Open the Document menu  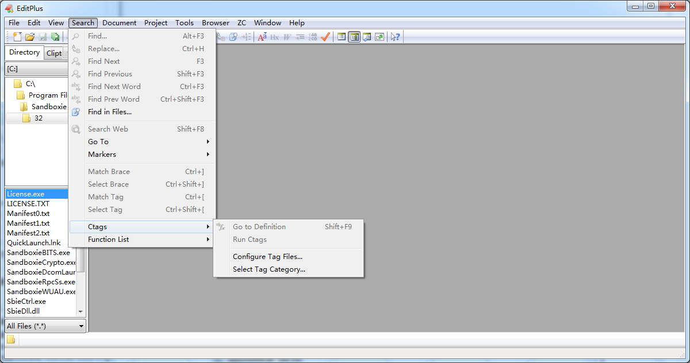[119, 23]
